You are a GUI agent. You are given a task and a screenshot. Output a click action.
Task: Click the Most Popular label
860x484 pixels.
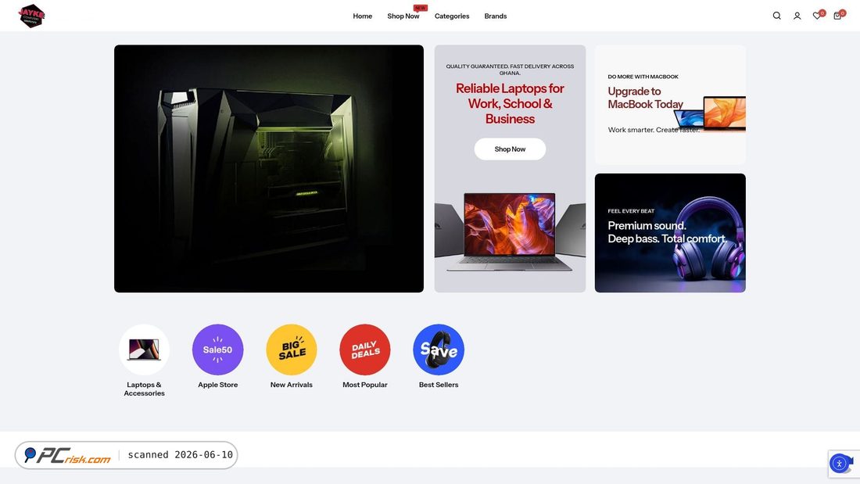pos(365,385)
